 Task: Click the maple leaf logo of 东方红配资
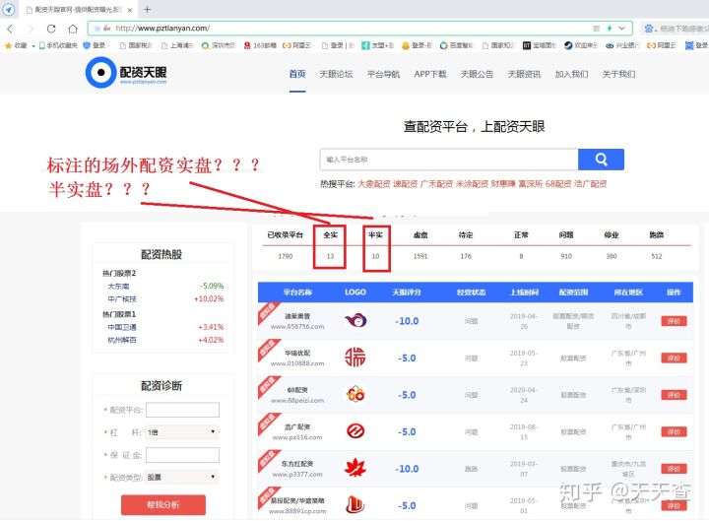[x=355, y=468]
